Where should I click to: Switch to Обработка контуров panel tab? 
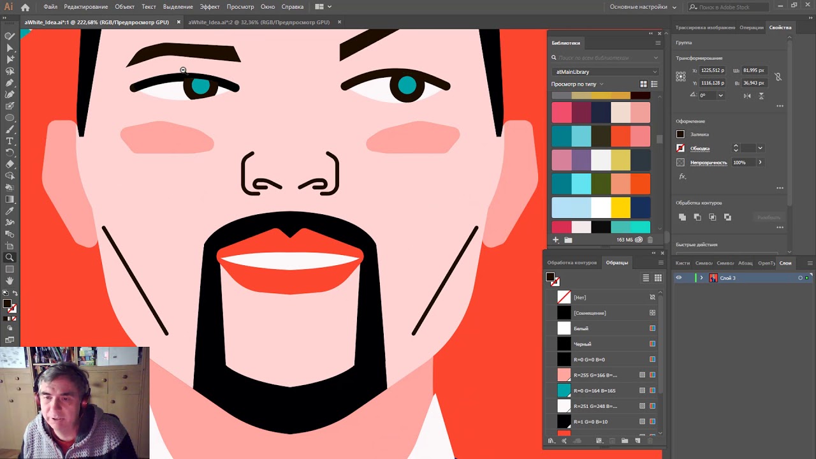(x=572, y=263)
